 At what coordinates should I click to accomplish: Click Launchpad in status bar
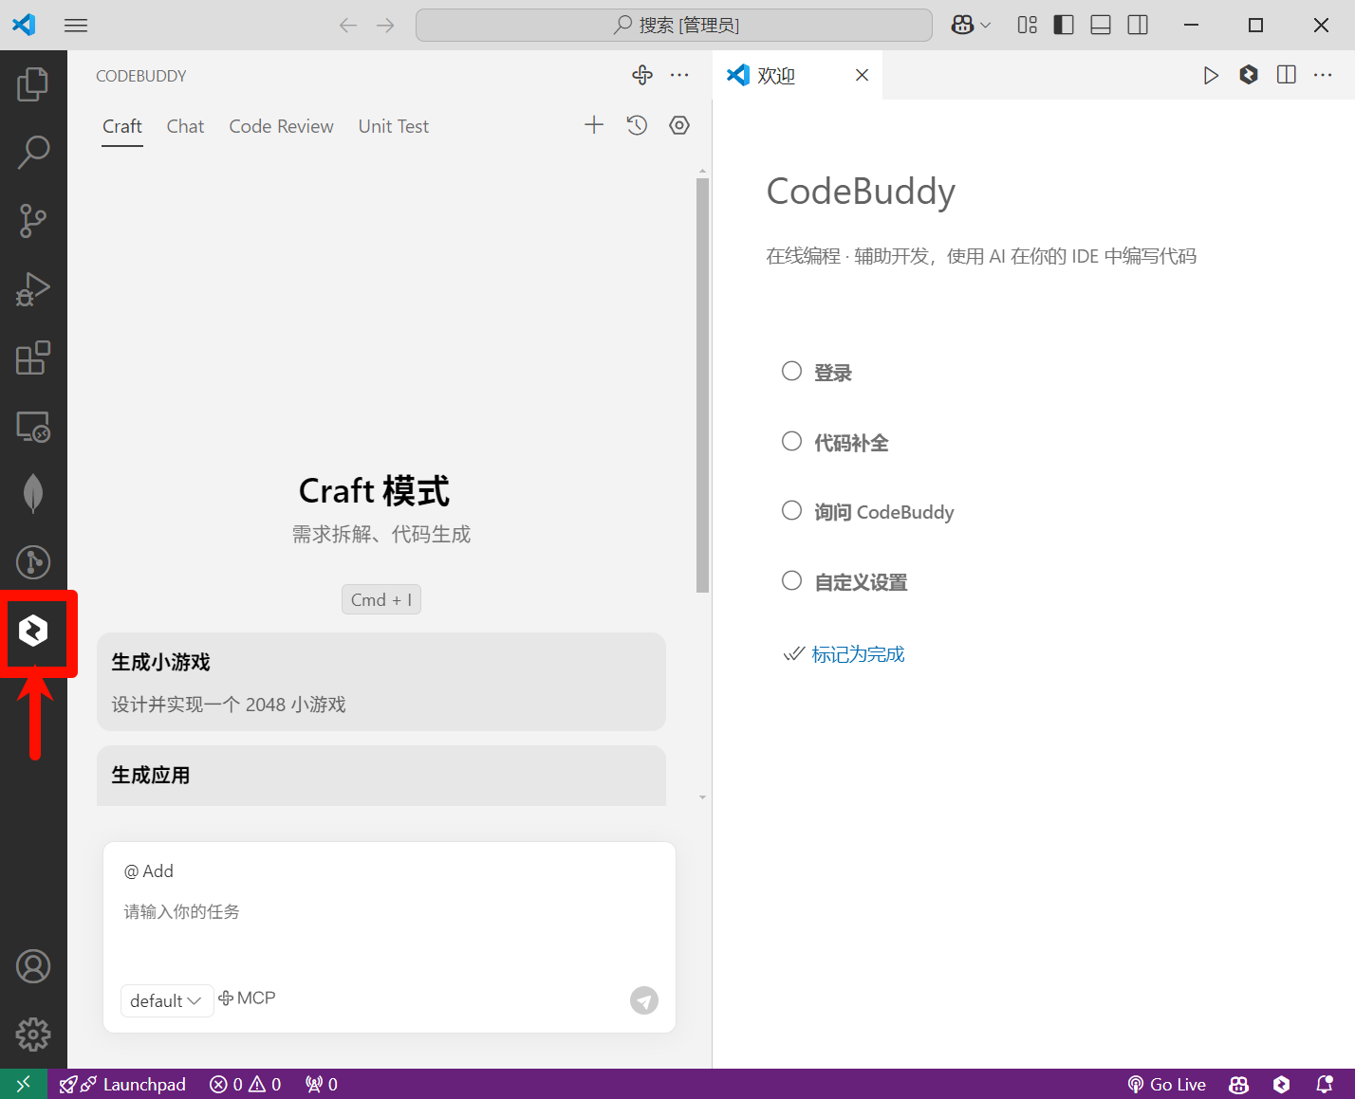click(122, 1084)
